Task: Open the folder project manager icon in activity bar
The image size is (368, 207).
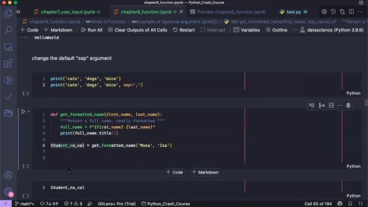Action: [8, 113]
